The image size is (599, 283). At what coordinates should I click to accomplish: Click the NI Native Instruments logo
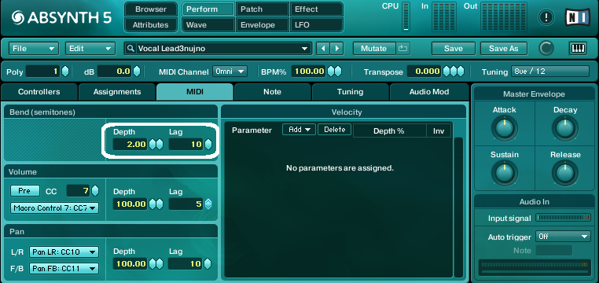(577, 17)
